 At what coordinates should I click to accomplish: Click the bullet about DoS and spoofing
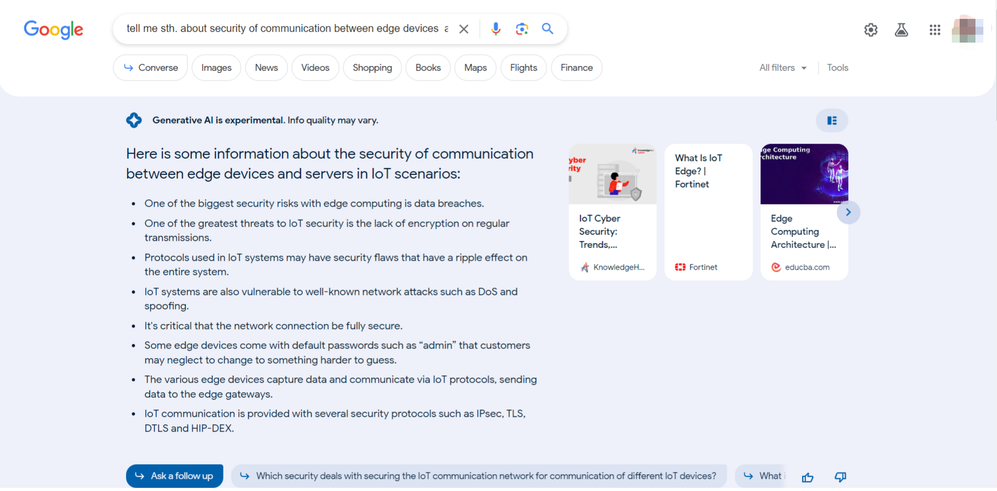tap(331, 299)
